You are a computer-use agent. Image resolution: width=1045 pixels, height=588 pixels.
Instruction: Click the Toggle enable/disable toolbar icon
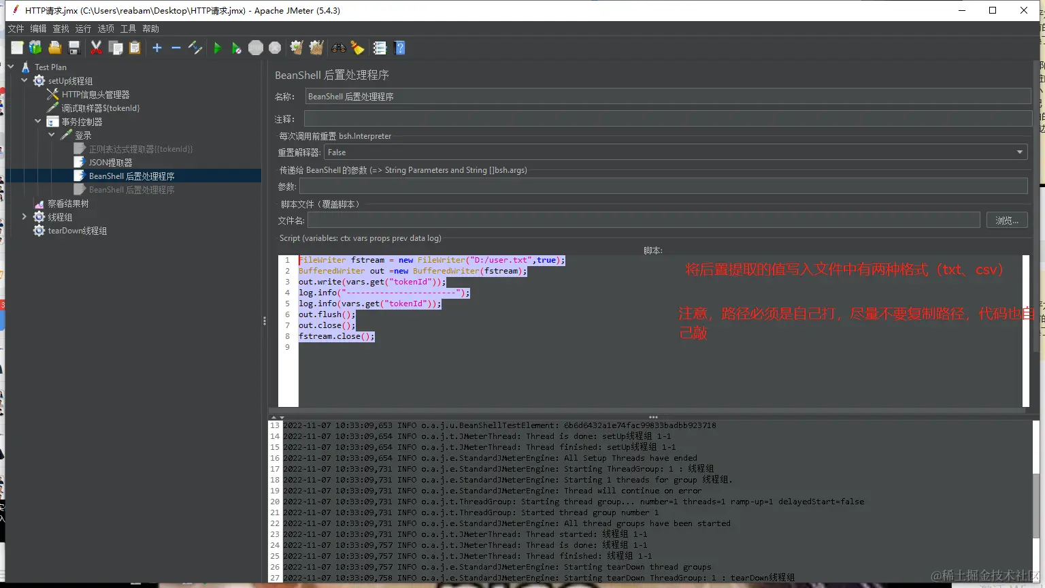(x=195, y=48)
